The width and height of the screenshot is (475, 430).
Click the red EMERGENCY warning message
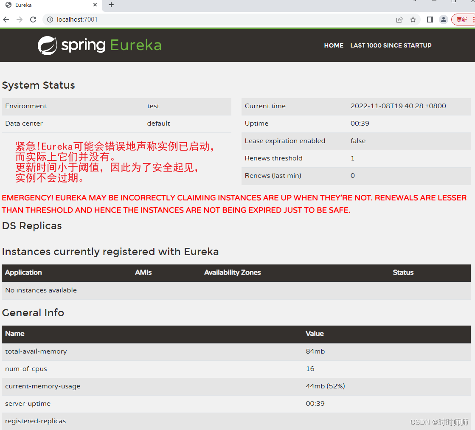pyautogui.click(x=234, y=204)
